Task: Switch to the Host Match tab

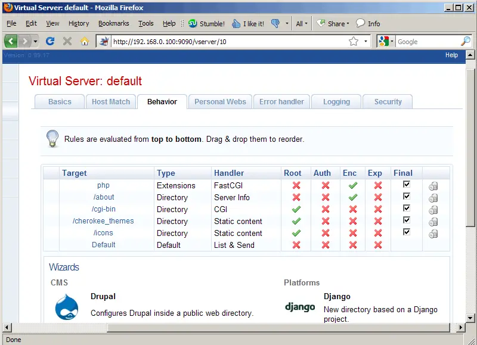Action: click(x=111, y=101)
